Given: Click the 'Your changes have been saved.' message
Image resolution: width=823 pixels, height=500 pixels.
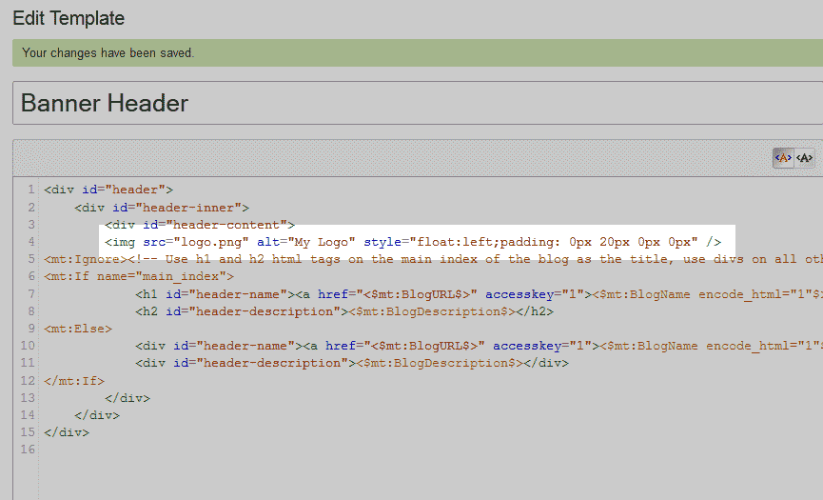Looking at the screenshot, I should (108, 53).
